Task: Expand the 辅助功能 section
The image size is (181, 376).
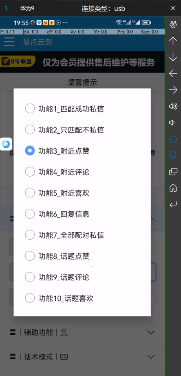Action: [82, 332]
